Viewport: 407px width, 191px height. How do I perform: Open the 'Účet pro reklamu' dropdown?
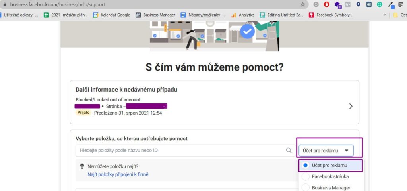click(x=326, y=151)
